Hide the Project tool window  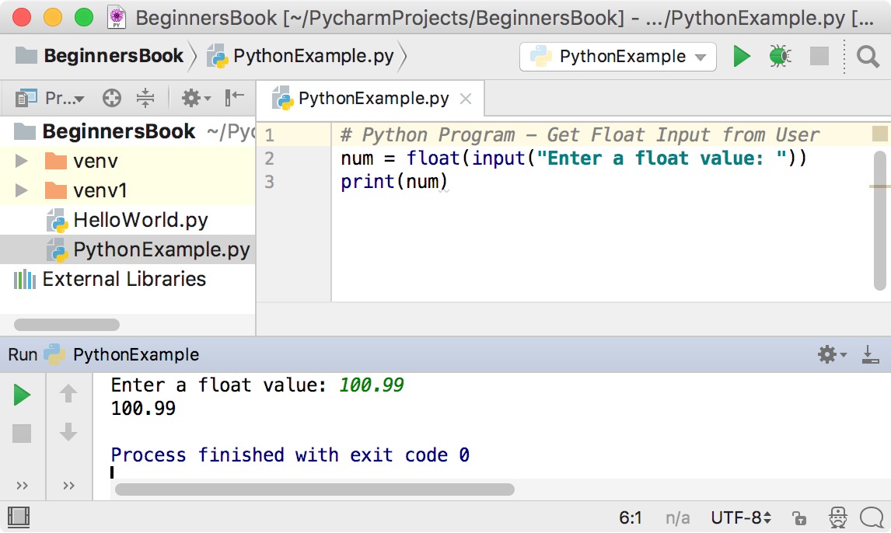click(234, 98)
